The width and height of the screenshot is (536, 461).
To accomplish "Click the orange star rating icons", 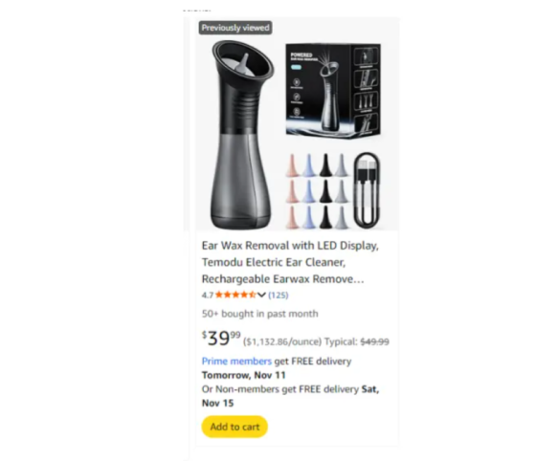I will (235, 295).
